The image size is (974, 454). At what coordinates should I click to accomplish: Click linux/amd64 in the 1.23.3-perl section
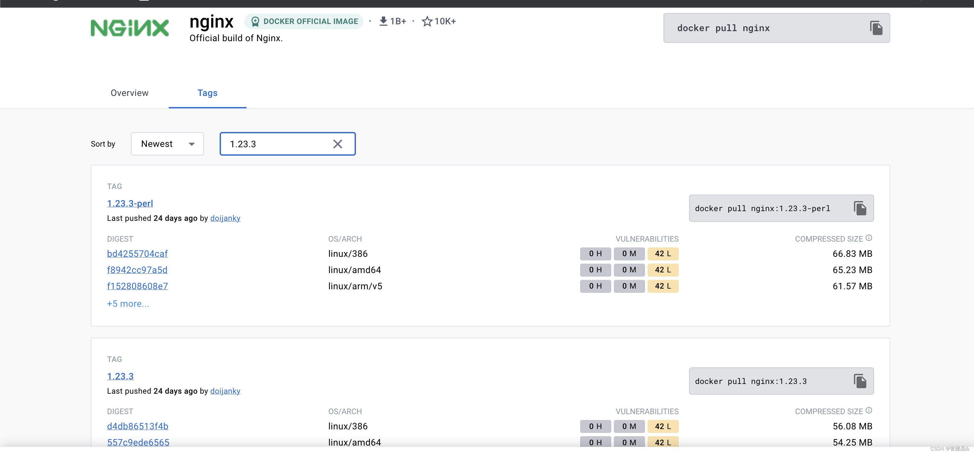click(354, 270)
